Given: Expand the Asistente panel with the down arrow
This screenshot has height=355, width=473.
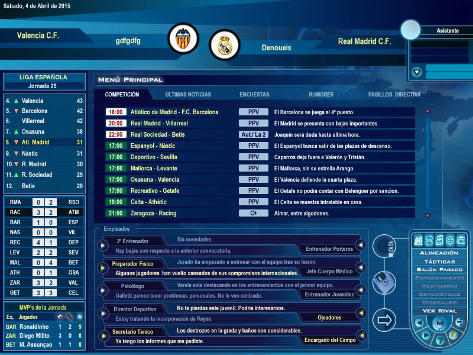Looking at the screenshot, I should [417, 72].
